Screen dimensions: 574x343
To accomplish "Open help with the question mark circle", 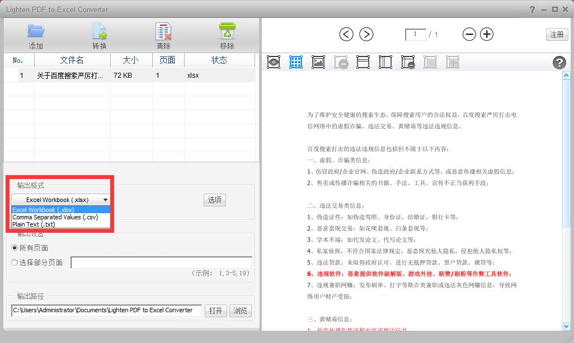I will pyautogui.click(x=559, y=63).
